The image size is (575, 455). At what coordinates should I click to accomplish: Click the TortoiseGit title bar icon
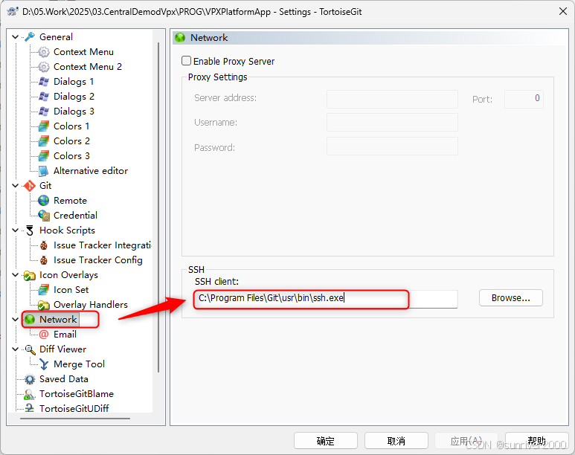(x=13, y=11)
